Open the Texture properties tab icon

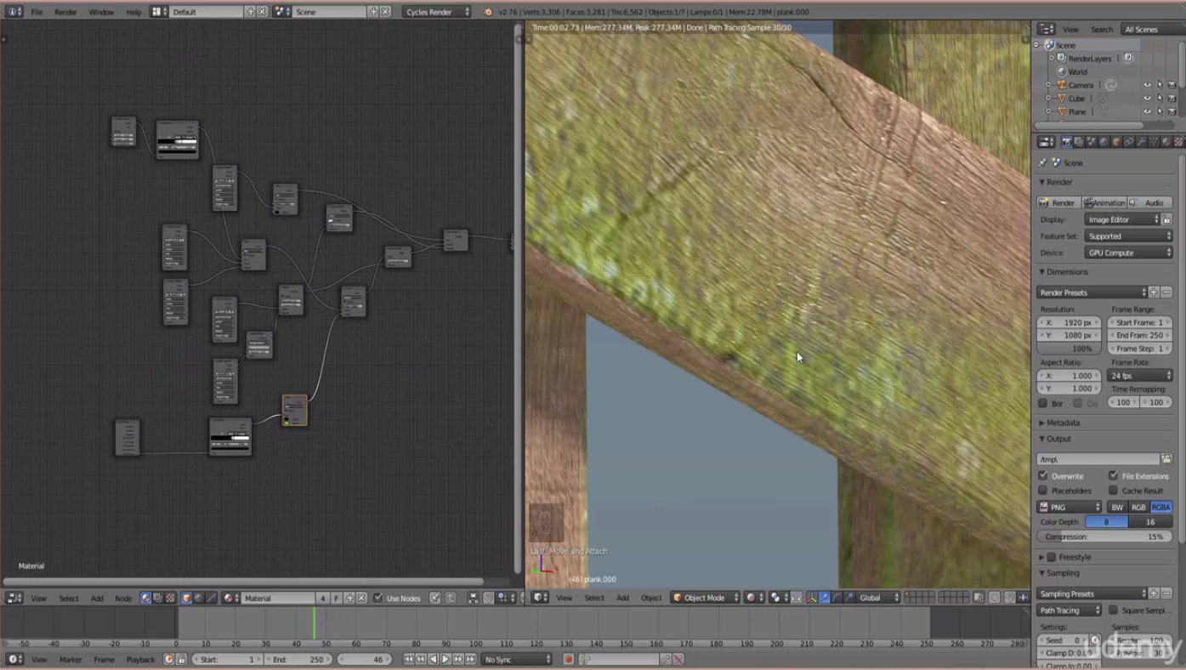pos(1178,142)
